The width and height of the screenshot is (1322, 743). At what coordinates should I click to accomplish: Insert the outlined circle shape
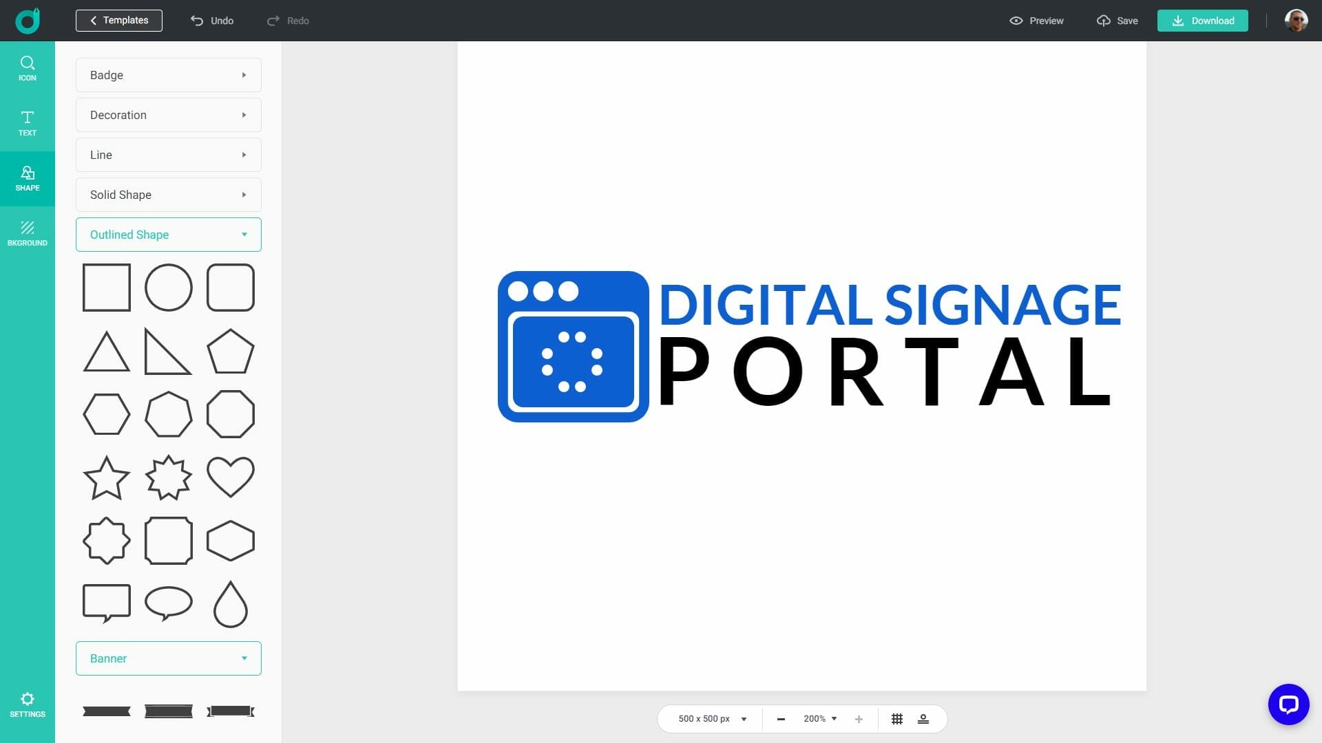[x=168, y=288]
